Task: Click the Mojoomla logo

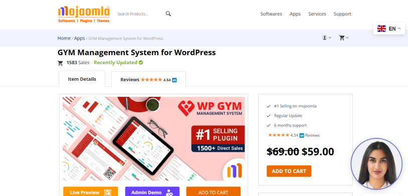Action: tap(84, 15)
